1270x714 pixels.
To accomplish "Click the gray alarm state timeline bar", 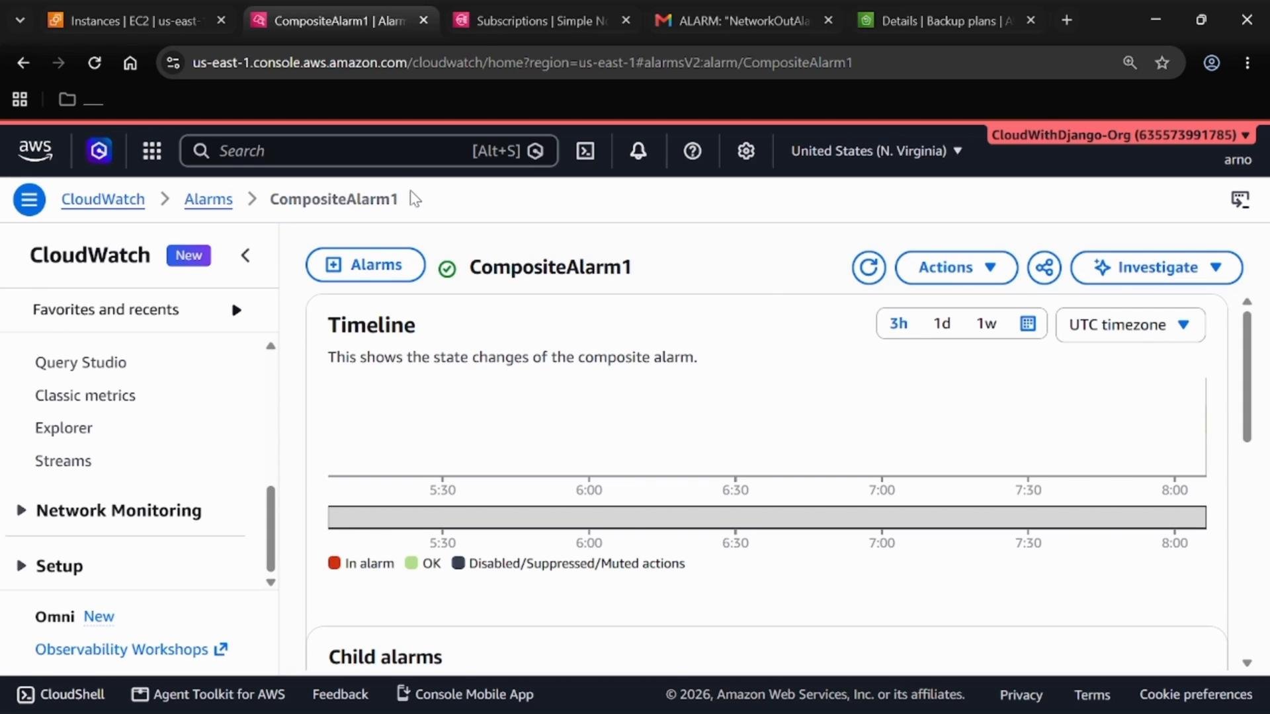I will 767,517.
